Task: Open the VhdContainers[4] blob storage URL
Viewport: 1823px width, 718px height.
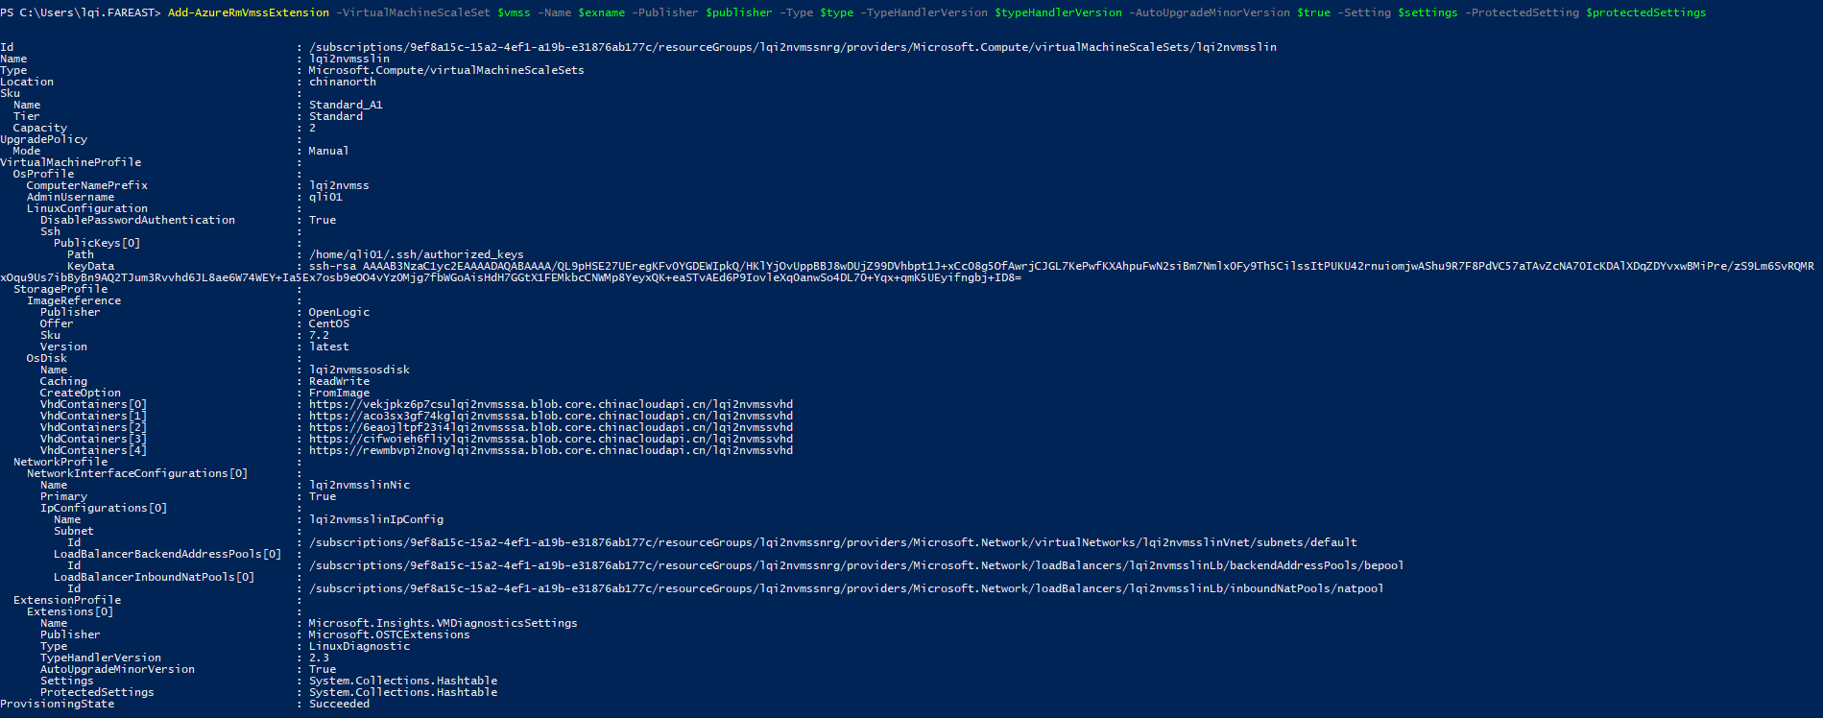Action: (x=550, y=450)
